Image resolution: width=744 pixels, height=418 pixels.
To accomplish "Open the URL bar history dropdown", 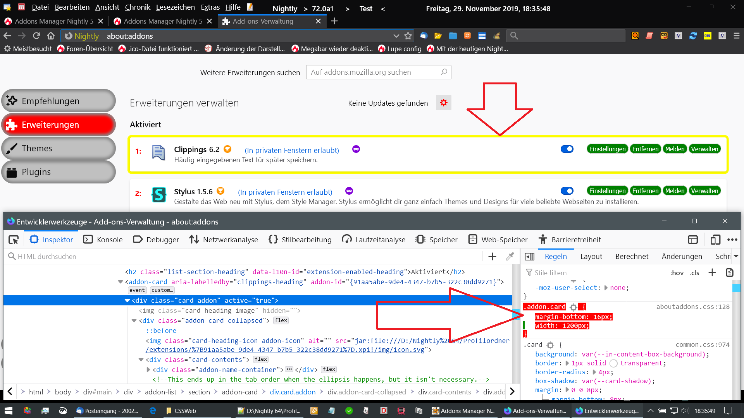I will pos(396,36).
